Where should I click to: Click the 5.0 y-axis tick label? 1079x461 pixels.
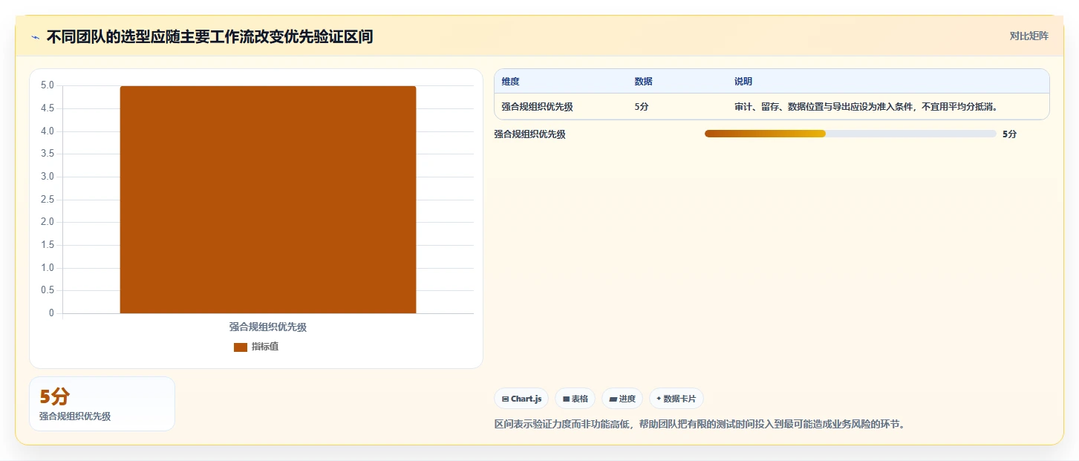click(x=48, y=85)
